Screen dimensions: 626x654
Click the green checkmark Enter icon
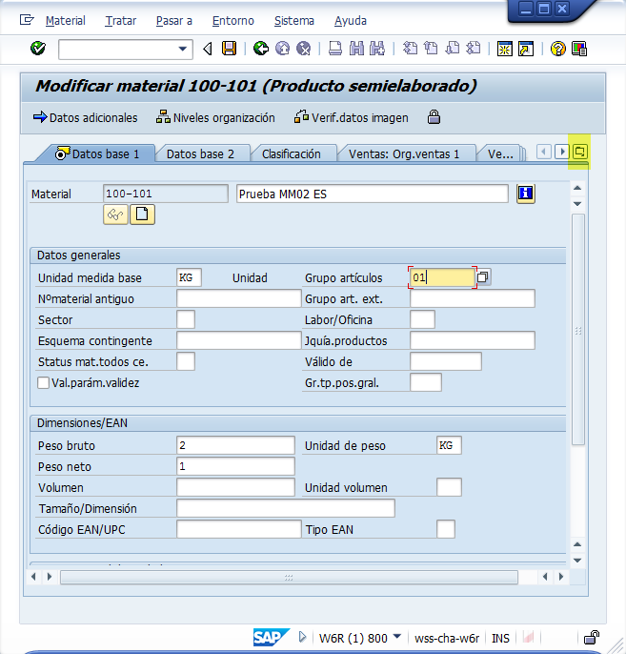point(38,49)
